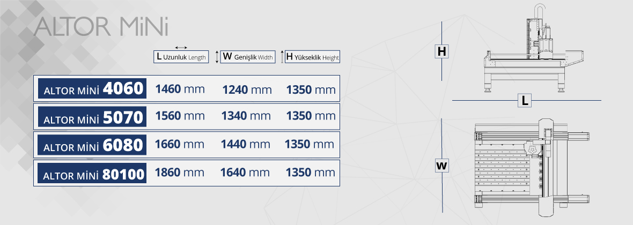633x225 pixels.
Task: Click the vertical arrow beside Genişlik Width
Action: click(217, 57)
